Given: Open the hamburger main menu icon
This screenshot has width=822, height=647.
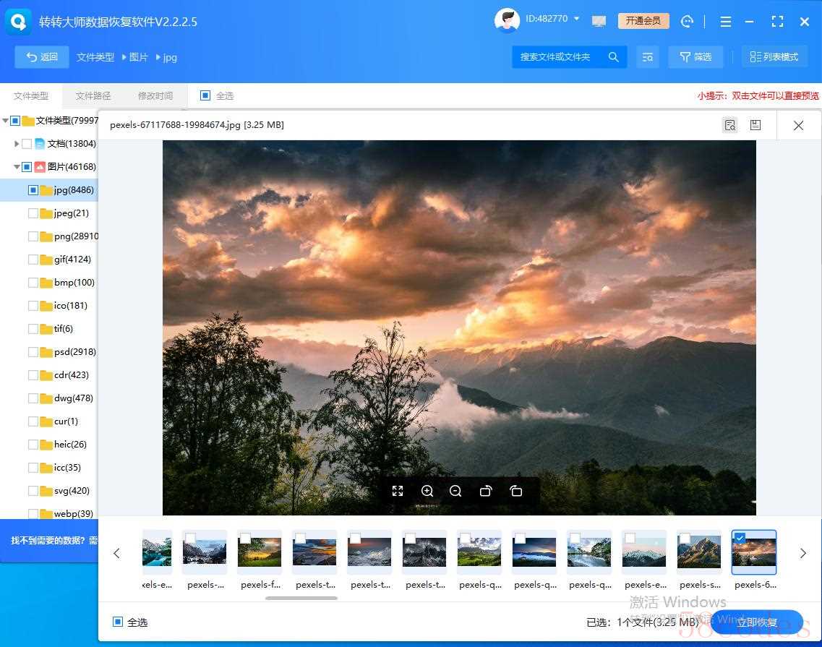Looking at the screenshot, I should tap(726, 22).
